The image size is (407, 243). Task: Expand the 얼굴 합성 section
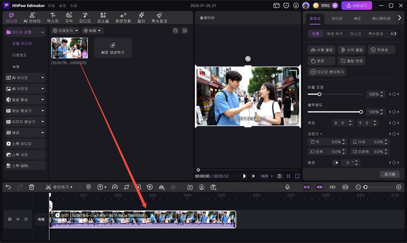[25, 100]
